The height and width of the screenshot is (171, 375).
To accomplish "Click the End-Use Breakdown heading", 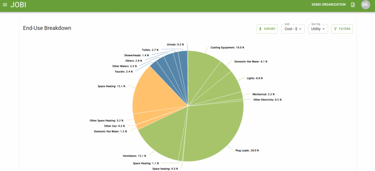I will (47, 28).
